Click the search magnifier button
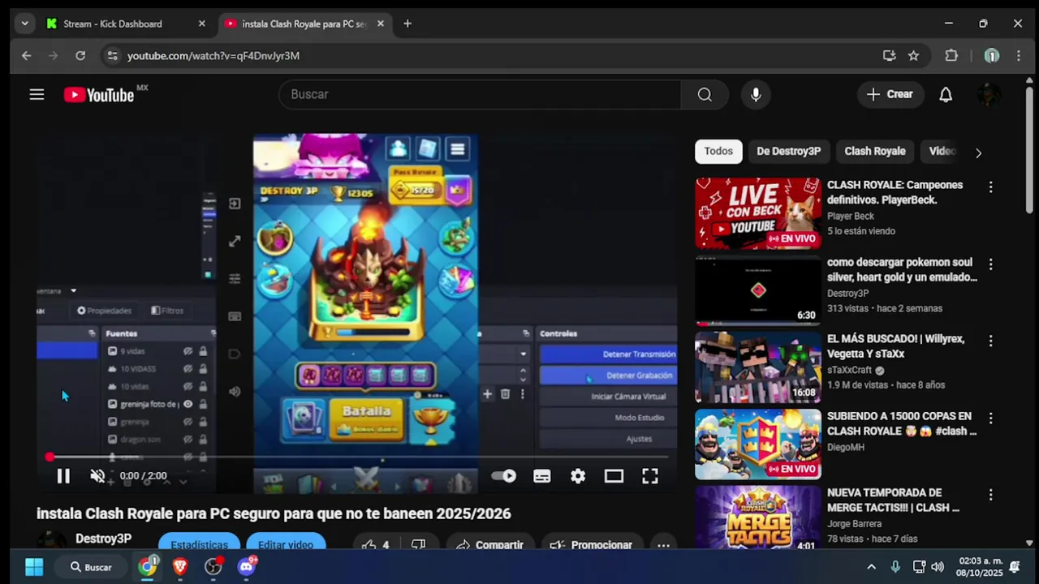 click(x=705, y=95)
